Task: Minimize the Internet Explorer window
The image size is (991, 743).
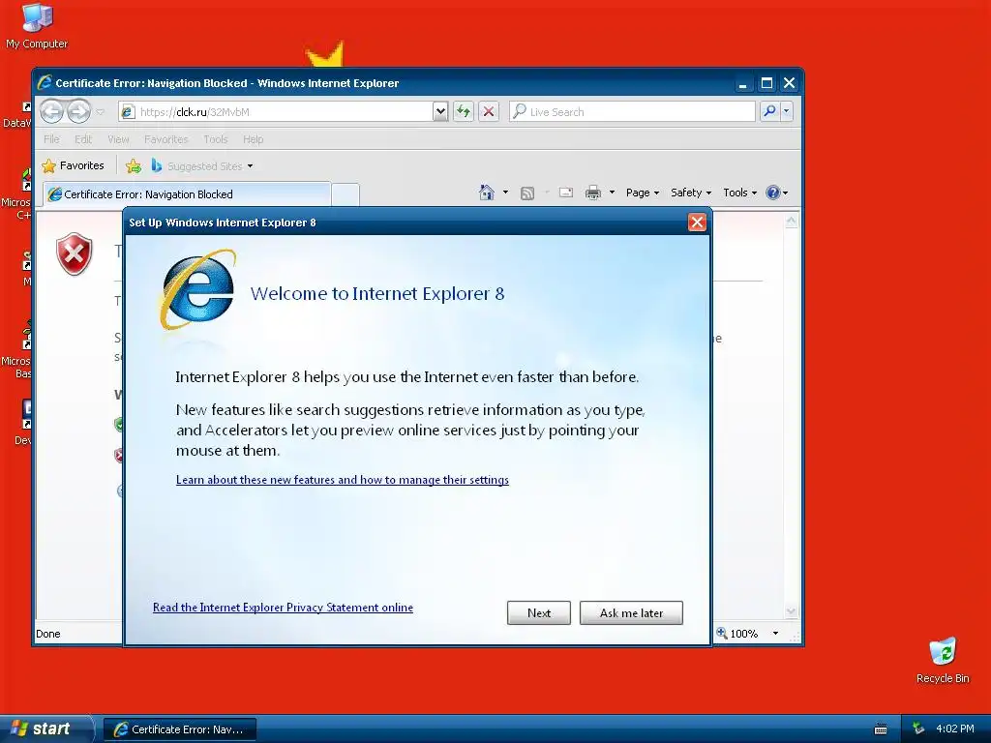Action: 743,83
